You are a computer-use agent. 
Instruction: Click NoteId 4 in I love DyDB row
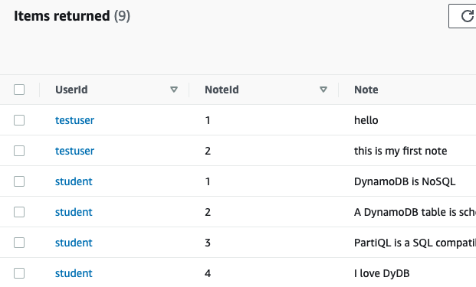(x=208, y=273)
